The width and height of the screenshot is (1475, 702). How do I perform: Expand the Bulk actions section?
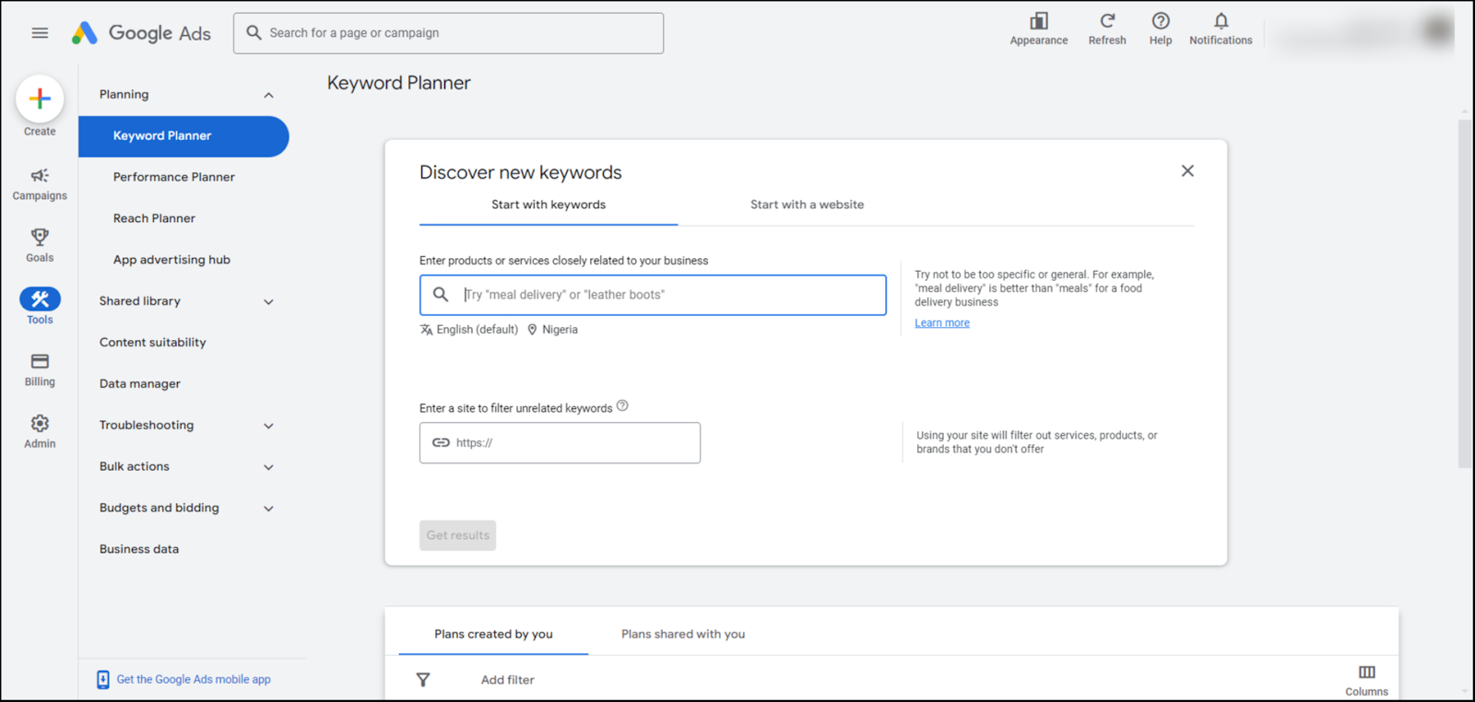[x=268, y=467]
